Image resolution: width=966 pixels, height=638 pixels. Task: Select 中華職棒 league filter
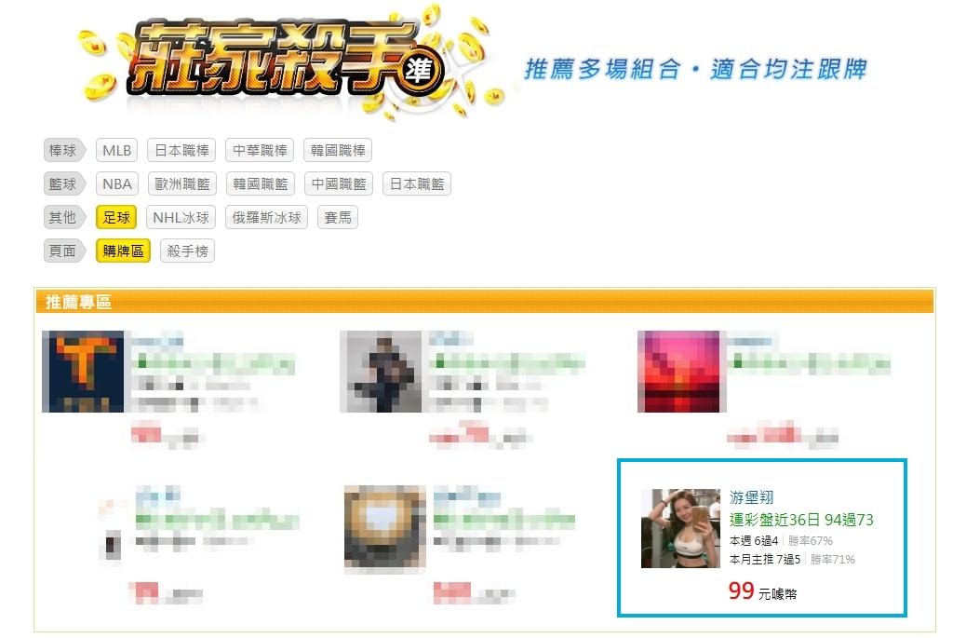point(260,150)
